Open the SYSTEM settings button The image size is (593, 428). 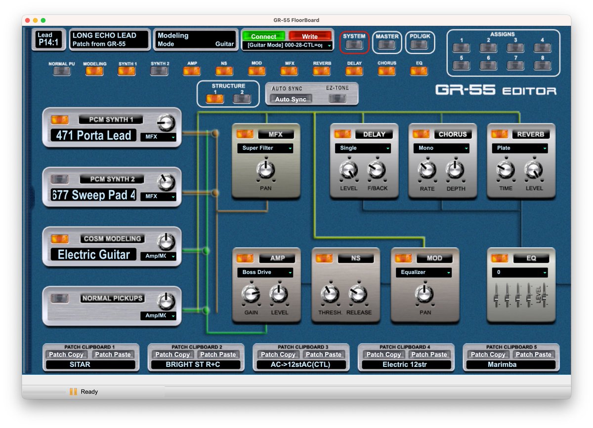(354, 45)
